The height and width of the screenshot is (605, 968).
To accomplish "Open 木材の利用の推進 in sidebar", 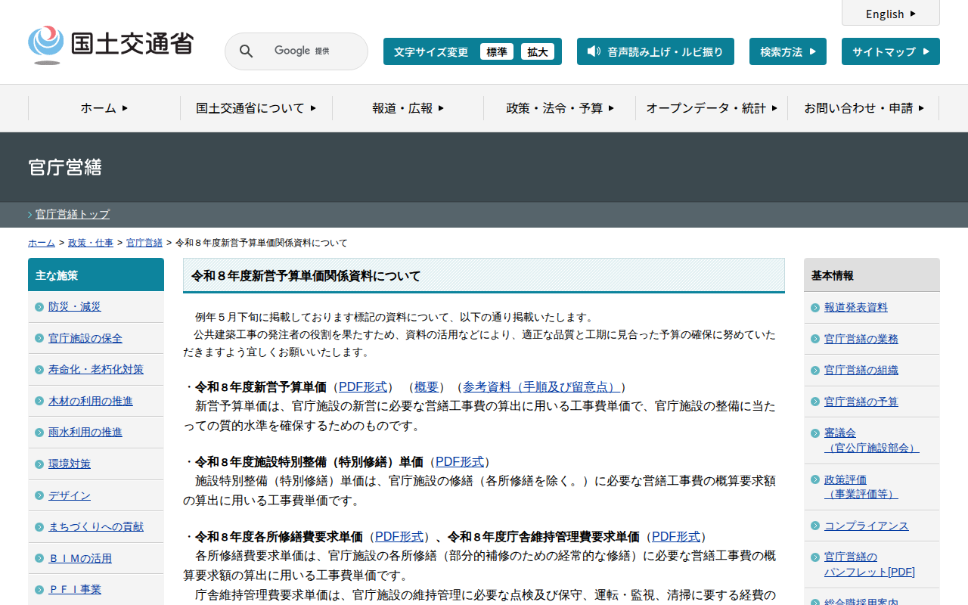I will 90,401.
